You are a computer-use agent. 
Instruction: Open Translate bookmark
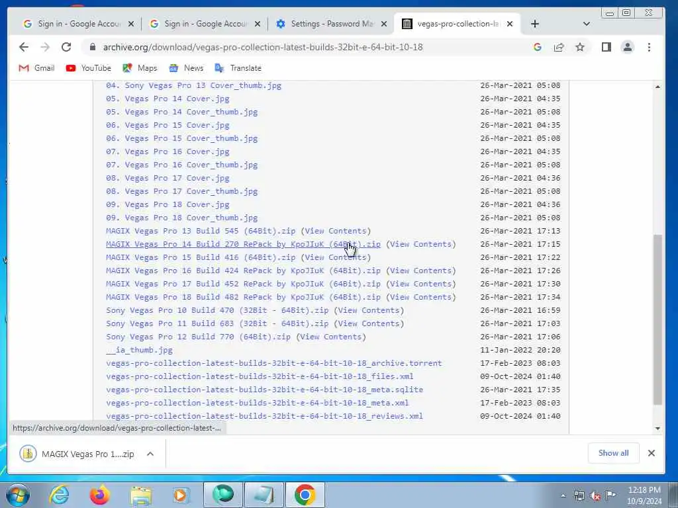point(238,68)
